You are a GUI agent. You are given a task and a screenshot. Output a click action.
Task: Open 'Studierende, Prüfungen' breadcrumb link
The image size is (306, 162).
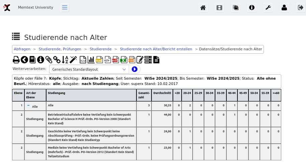(x=60, y=49)
